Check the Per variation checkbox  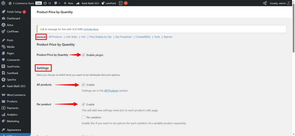coord(83,117)
